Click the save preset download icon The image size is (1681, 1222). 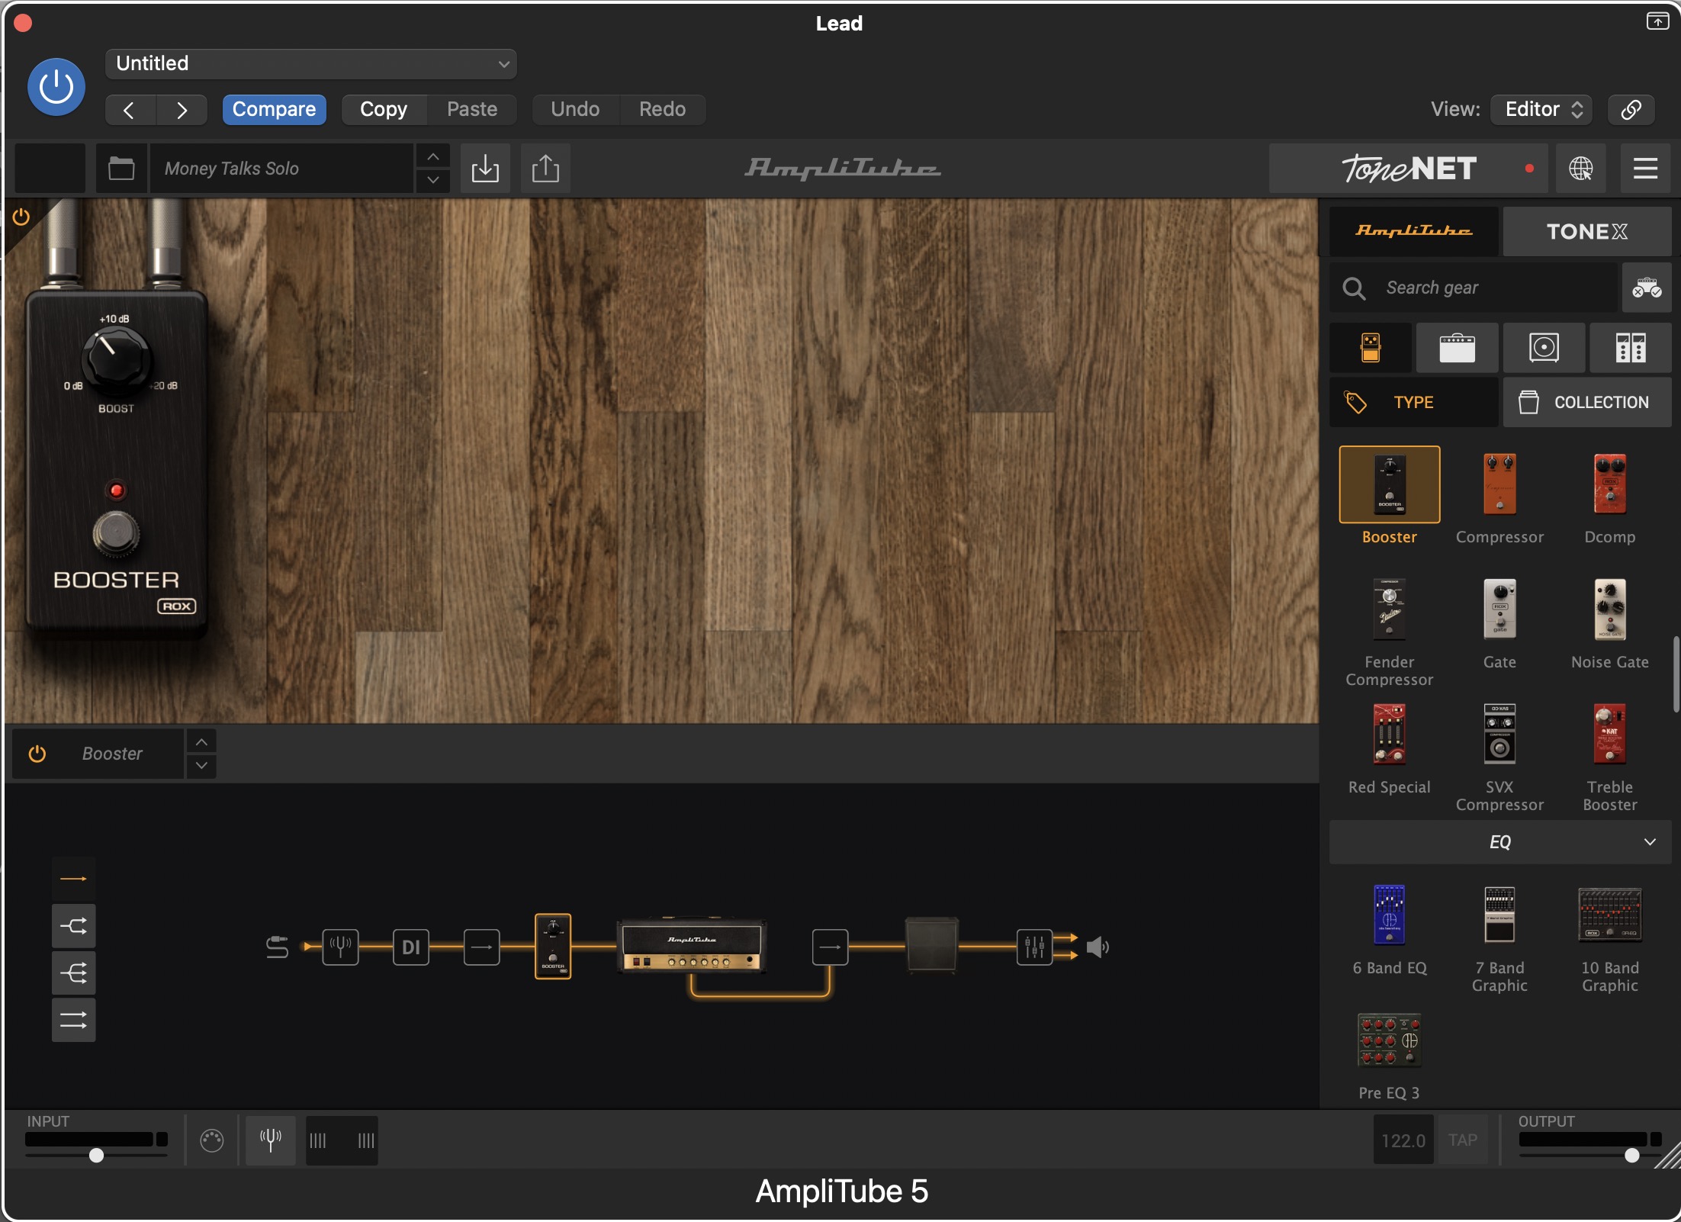click(485, 168)
